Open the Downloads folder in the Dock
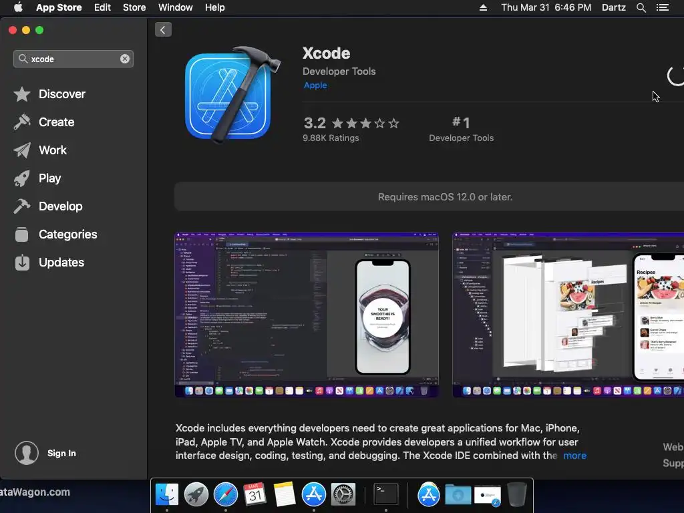The height and width of the screenshot is (513, 684). pos(458,495)
